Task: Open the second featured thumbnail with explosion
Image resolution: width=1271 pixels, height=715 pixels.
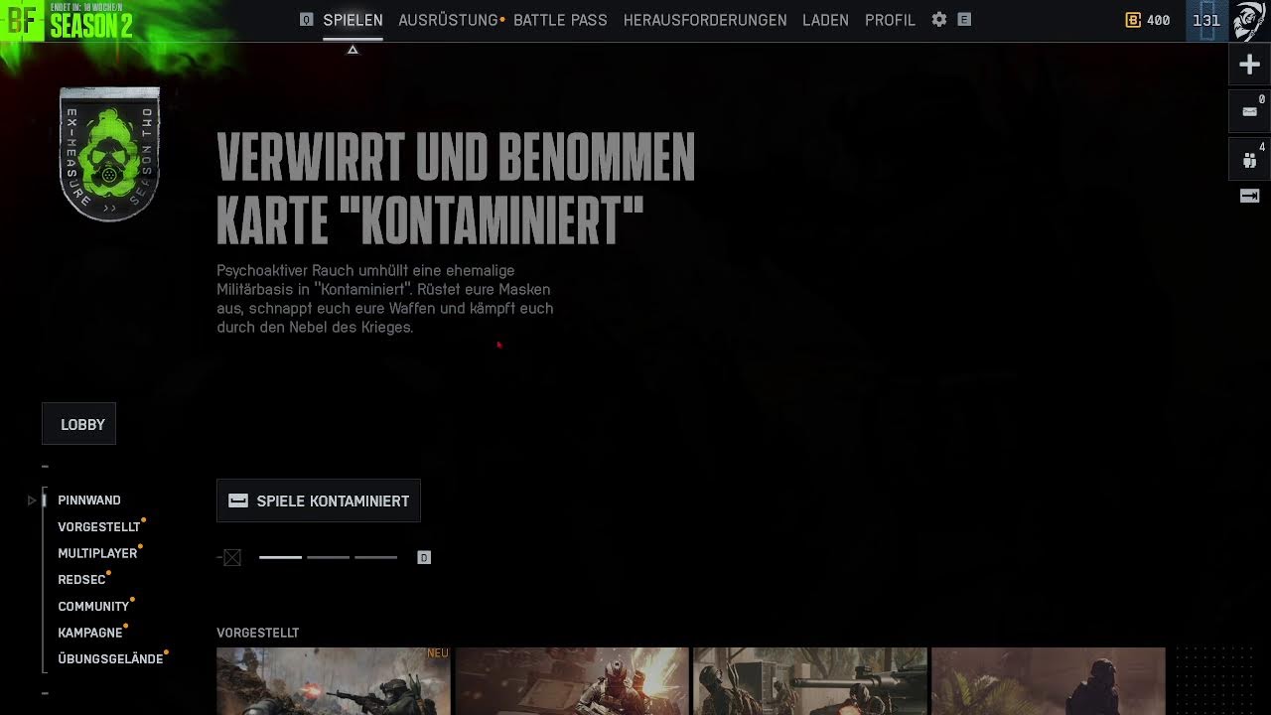Action: pos(572,681)
